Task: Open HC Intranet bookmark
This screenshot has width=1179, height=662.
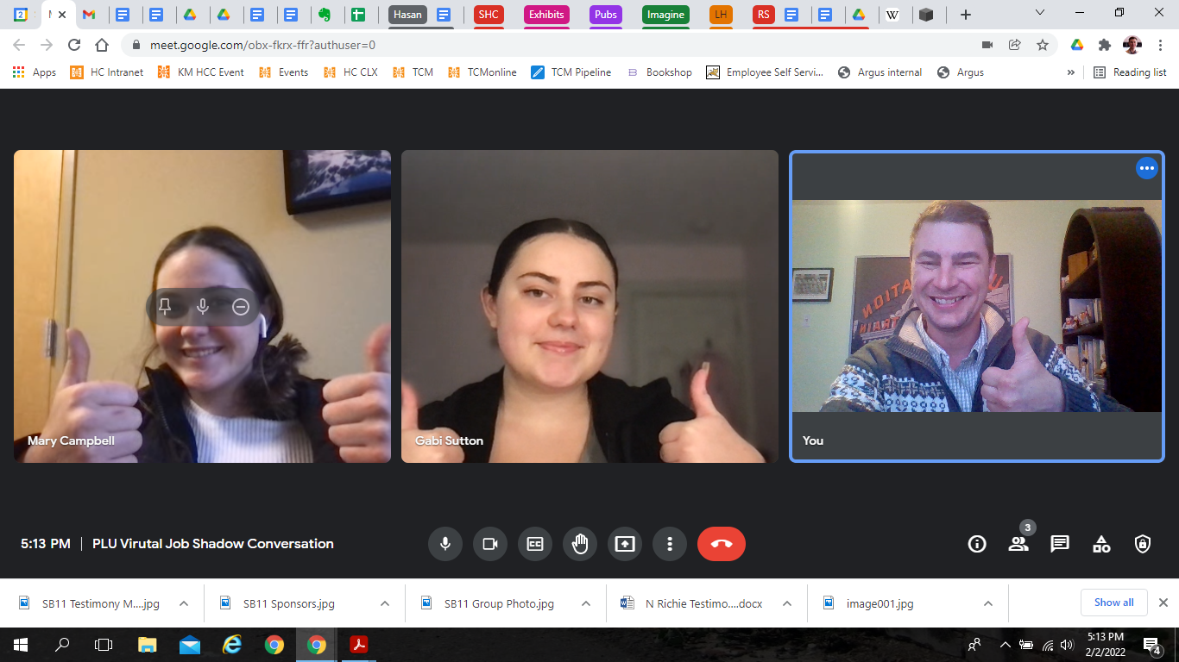Action: click(106, 72)
